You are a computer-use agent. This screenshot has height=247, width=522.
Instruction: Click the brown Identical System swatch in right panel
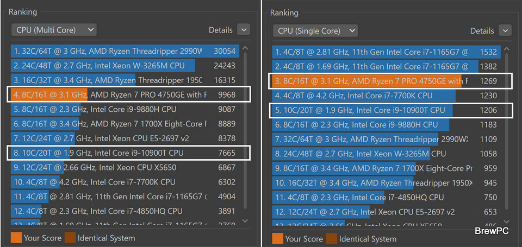pos(332,238)
